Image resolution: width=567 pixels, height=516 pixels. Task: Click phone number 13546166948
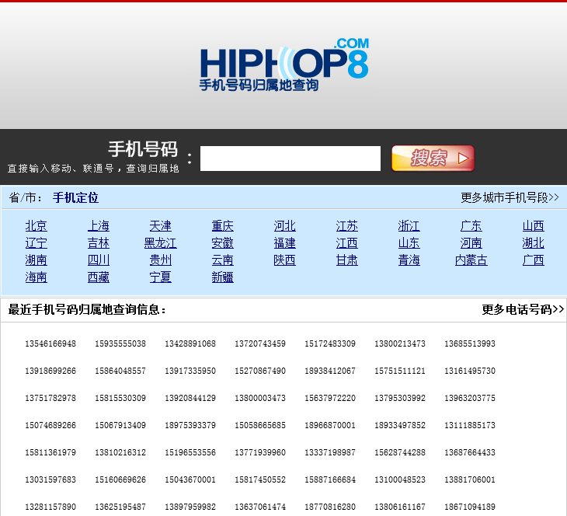click(x=50, y=343)
